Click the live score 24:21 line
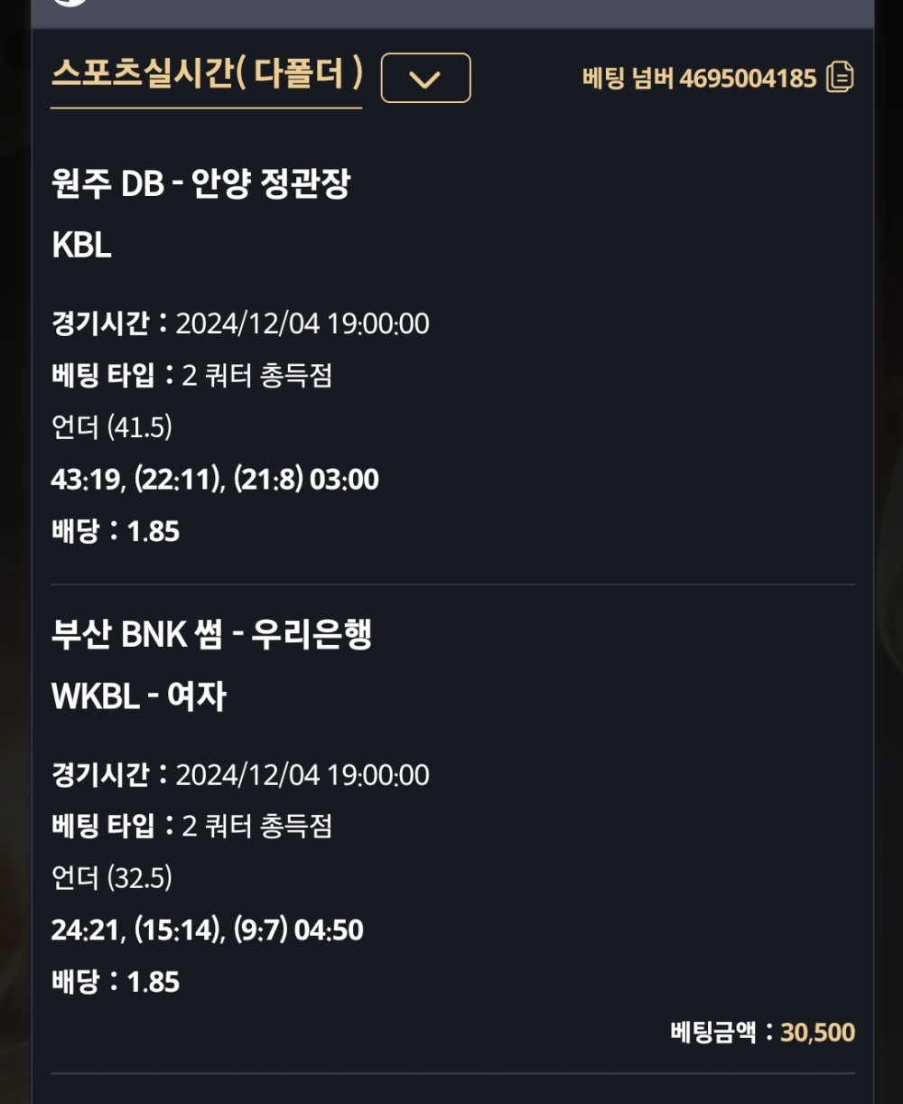Image resolution: width=903 pixels, height=1104 pixels. (x=208, y=930)
